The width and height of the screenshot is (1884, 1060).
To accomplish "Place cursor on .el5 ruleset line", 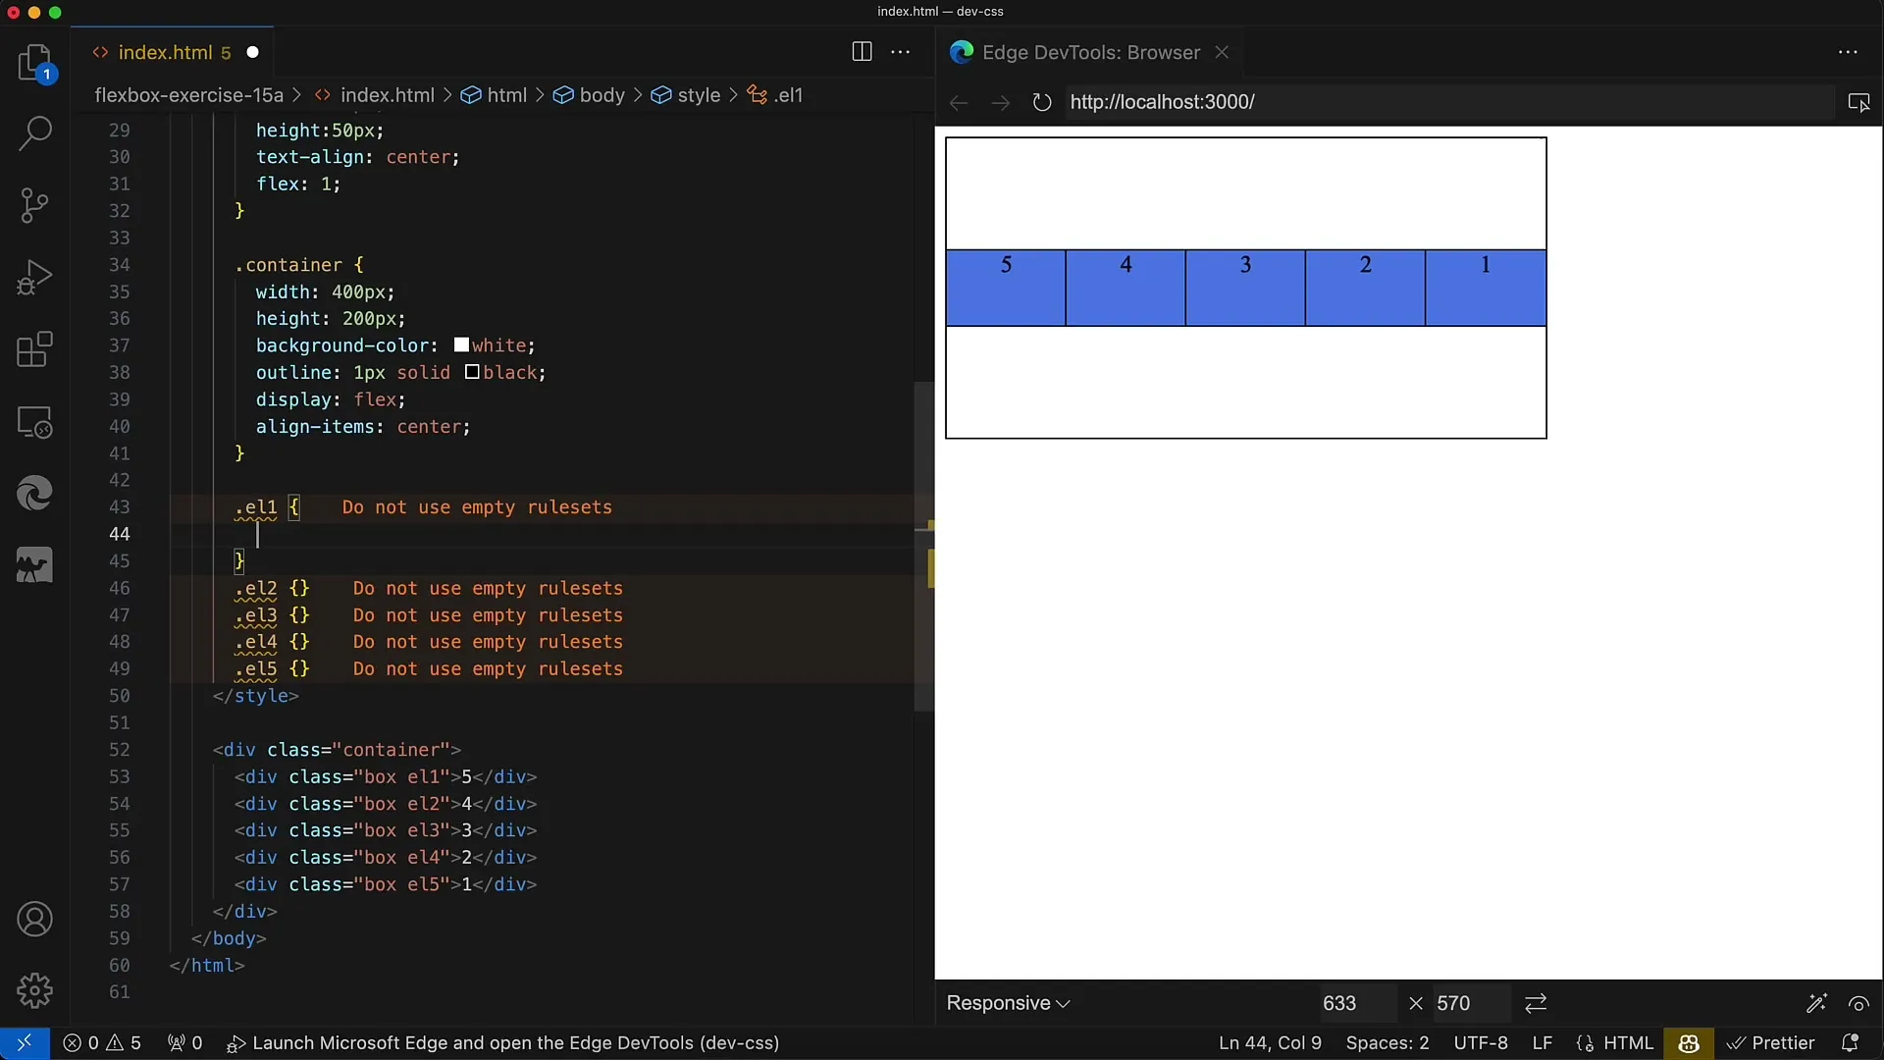I will coord(272,668).
